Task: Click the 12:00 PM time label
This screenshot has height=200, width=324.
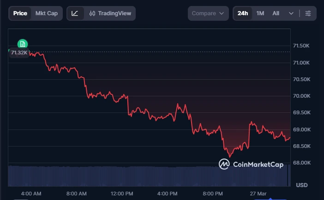Action: pos(122,193)
